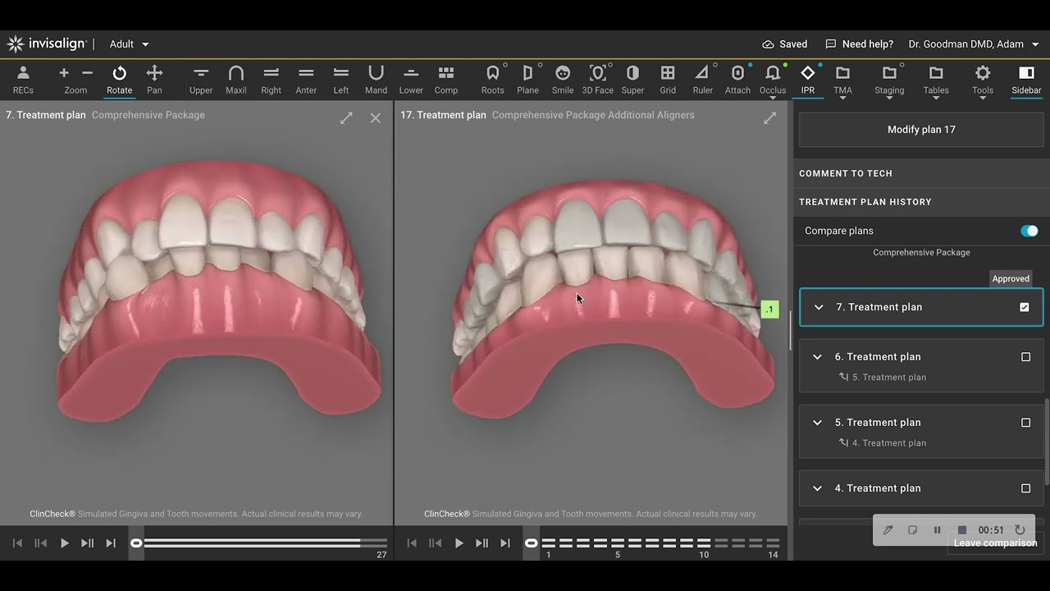Click the Leave comparison button
Screen dimensions: 1050x591
coord(995,543)
